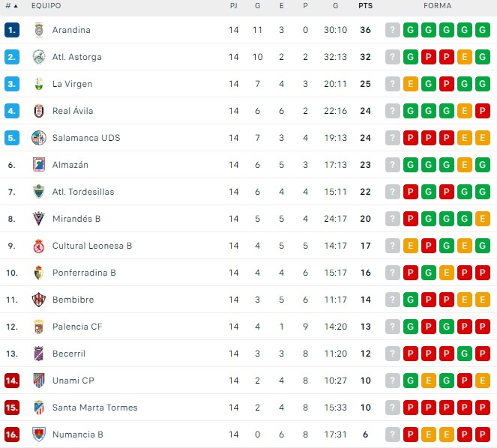
Task: Click the Unami CP striped crest
Action: [x=39, y=381]
